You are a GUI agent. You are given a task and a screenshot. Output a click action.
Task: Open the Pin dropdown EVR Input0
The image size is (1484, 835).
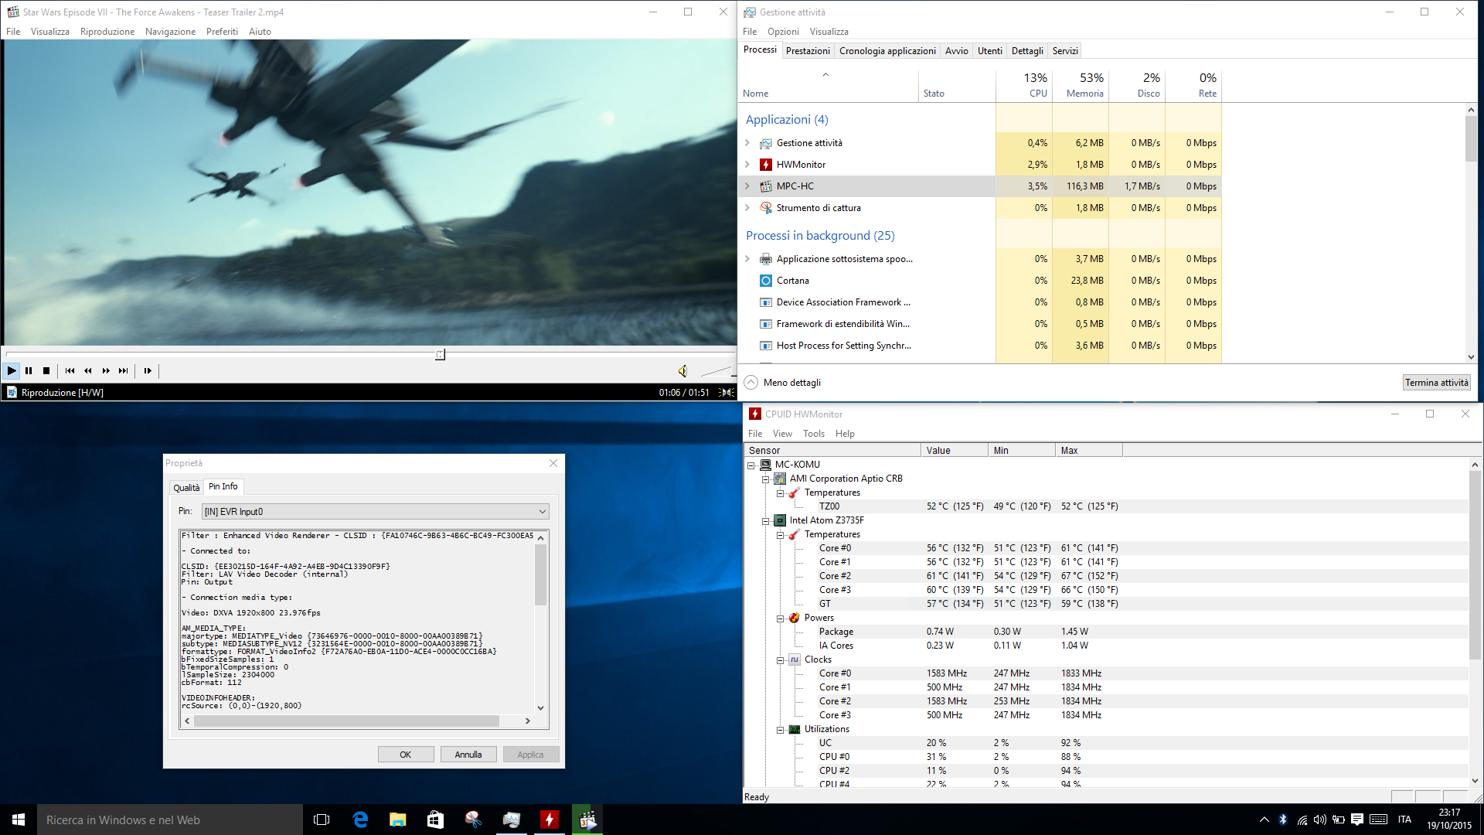376,512
